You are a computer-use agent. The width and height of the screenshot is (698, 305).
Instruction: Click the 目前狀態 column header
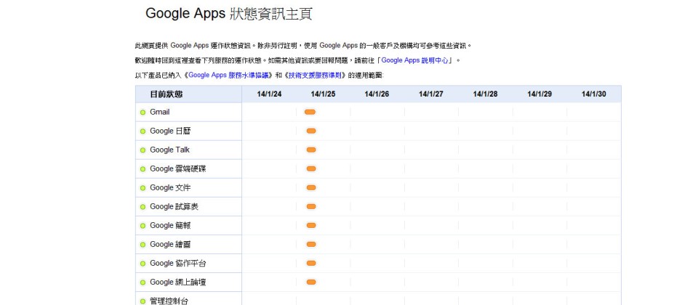pos(167,94)
